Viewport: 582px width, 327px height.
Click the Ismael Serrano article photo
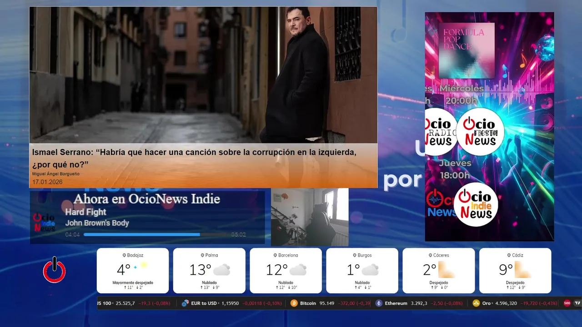(203, 75)
